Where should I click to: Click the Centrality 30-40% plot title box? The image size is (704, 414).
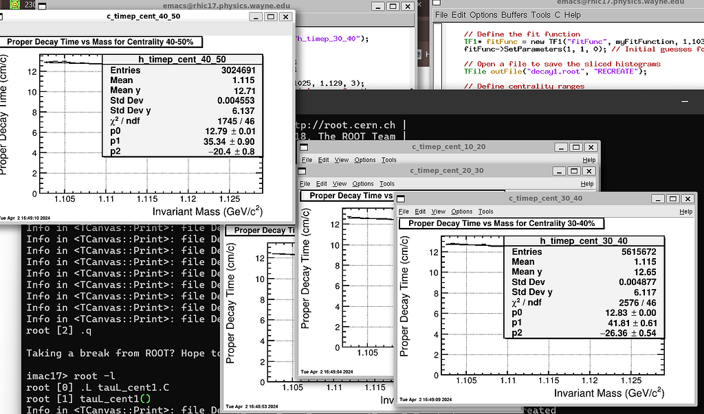tap(502, 223)
